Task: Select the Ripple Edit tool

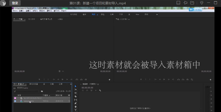Action: [x=75, y=93]
